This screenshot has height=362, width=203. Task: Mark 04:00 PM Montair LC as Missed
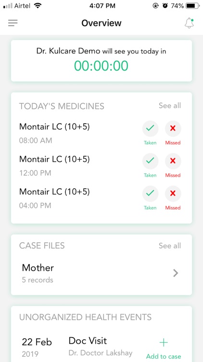pos(173,194)
